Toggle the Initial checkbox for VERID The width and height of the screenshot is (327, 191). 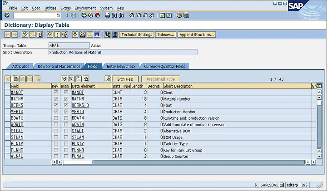point(66,112)
